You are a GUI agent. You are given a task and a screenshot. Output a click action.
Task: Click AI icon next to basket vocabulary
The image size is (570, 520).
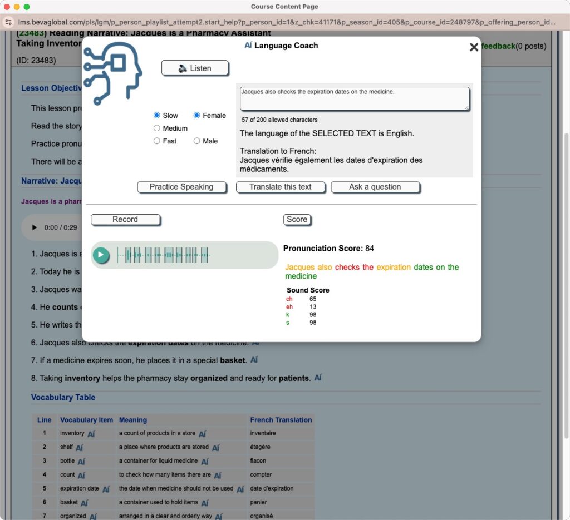pyautogui.click(x=84, y=503)
